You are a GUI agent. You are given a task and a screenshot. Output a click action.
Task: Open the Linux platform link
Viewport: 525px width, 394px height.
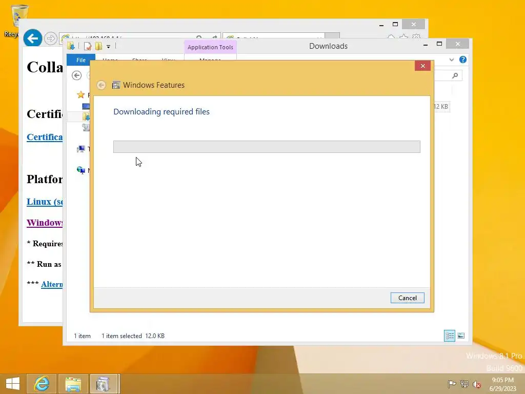click(45, 202)
